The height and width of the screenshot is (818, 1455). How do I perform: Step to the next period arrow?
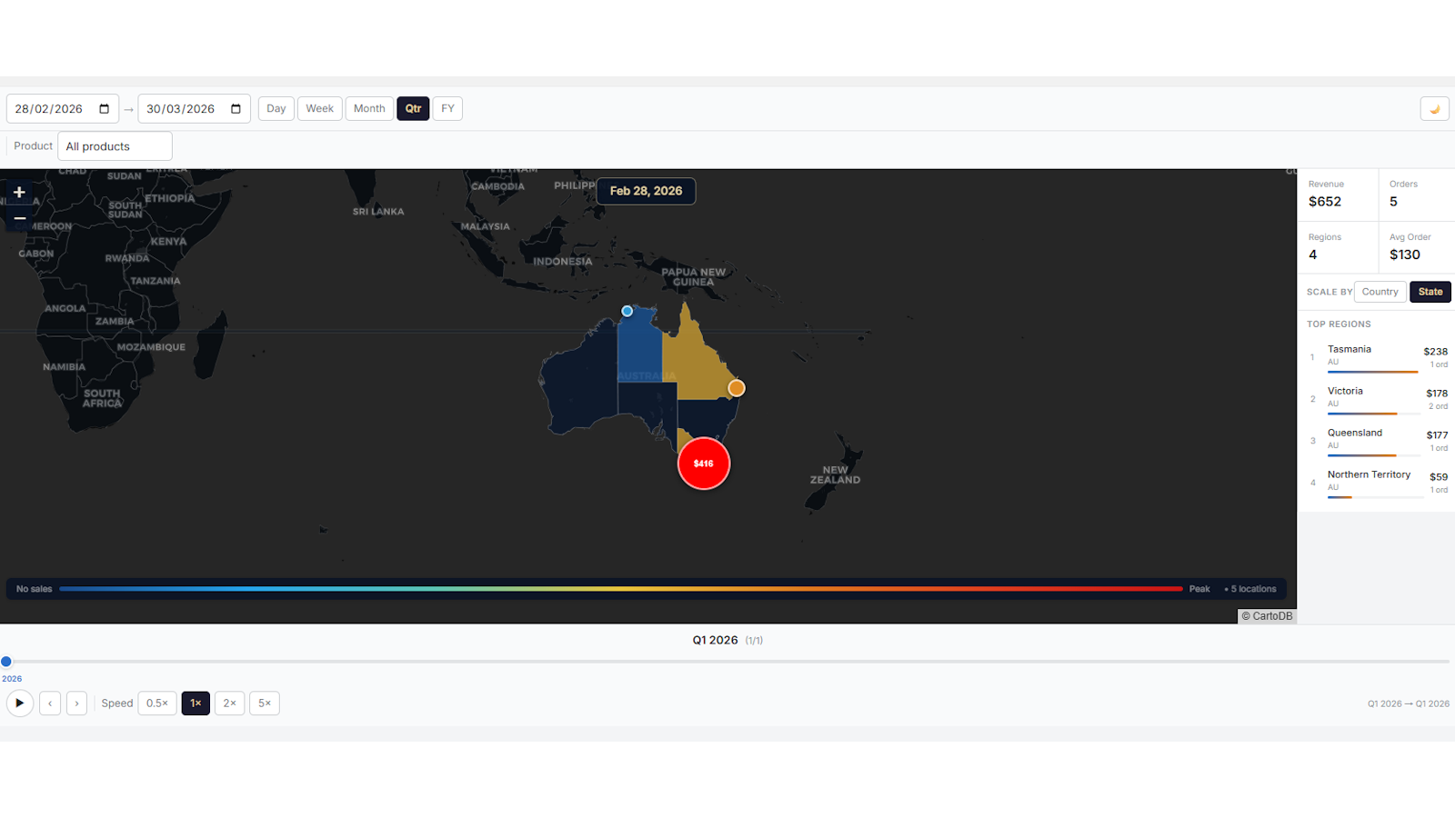click(x=76, y=703)
